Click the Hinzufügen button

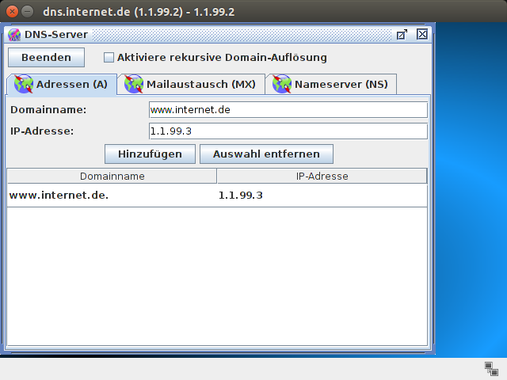pyautogui.click(x=151, y=154)
